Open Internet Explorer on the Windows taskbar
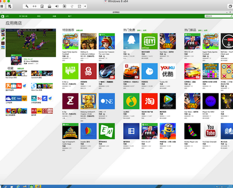 click(18, 187)
